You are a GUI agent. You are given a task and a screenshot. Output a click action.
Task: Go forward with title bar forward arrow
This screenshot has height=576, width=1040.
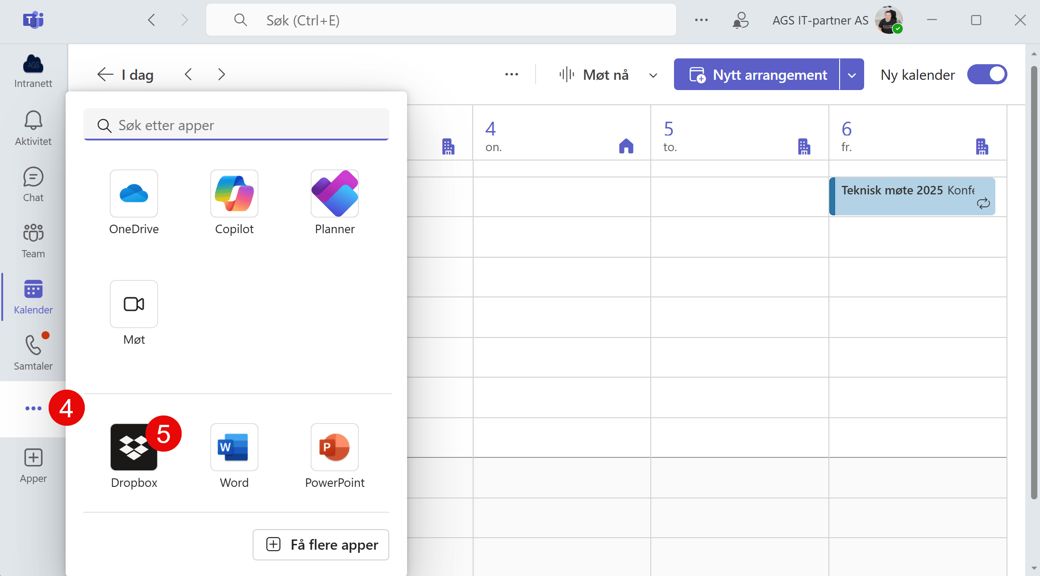184,20
